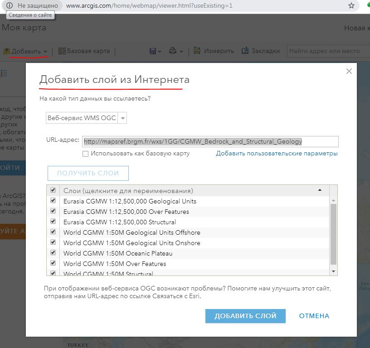Click the layer list scrollbar thumb
370x348 pixels.
pos(333,234)
